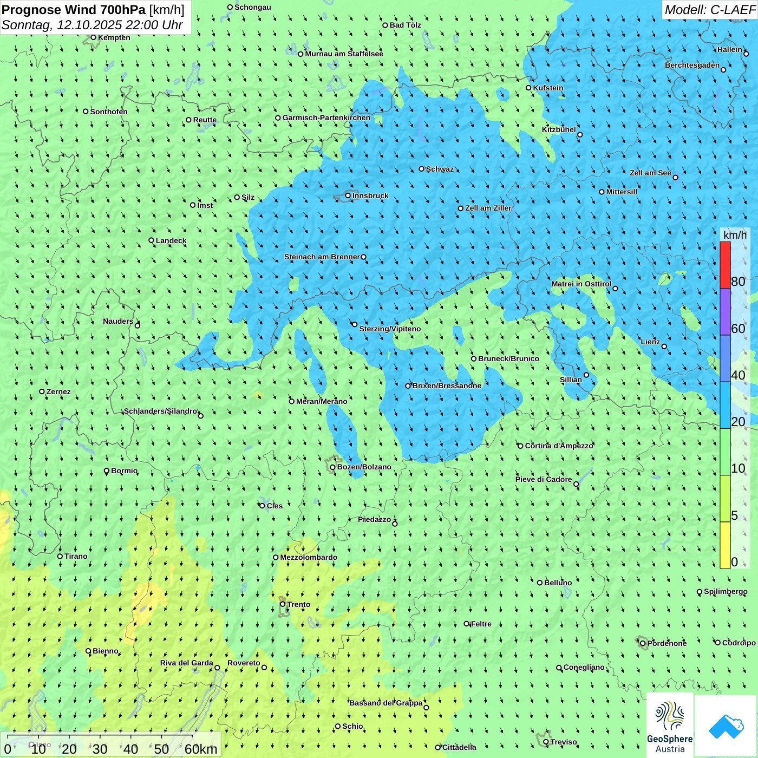Click the '60km' scale bar label
Viewport: 758px width, 758px height.
point(201,749)
